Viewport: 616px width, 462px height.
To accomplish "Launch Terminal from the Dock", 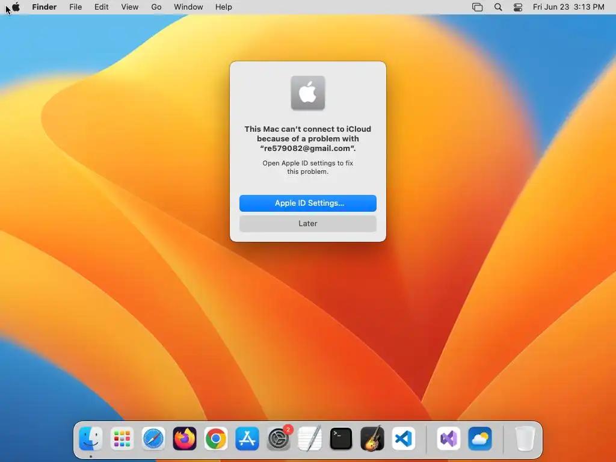I will [341, 439].
